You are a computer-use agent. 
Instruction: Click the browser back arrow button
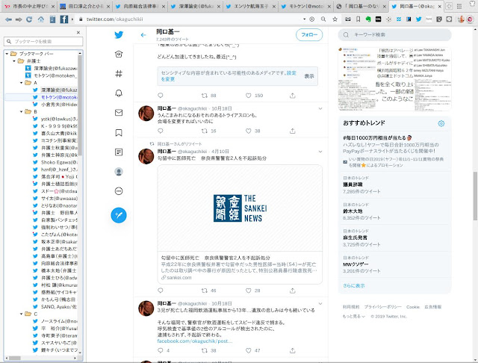pos(8,19)
